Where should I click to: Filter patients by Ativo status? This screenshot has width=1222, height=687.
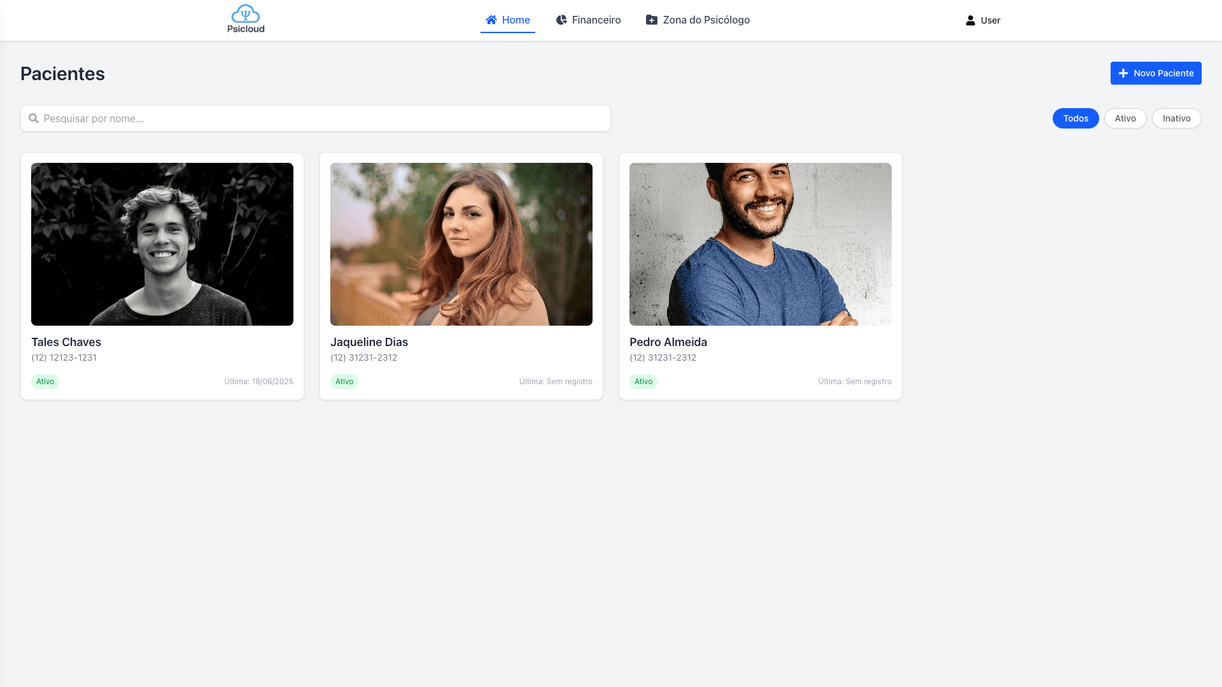click(x=1125, y=118)
